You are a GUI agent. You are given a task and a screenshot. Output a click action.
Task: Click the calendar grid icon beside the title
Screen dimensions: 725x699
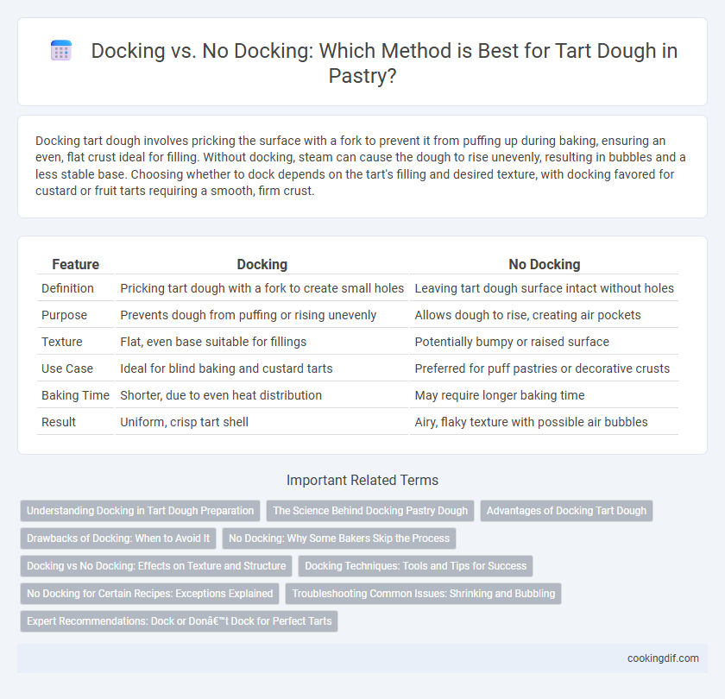(x=61, y=50)
